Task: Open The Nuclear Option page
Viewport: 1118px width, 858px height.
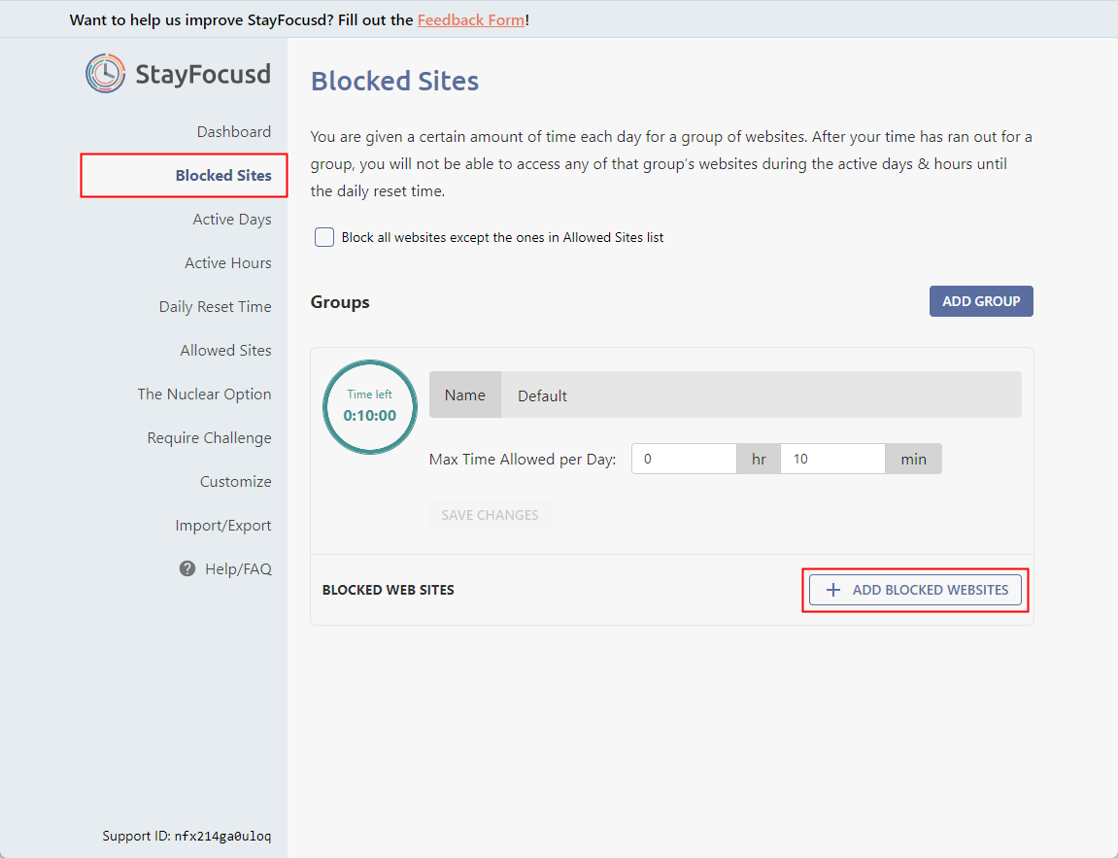Action: (204, 395)
